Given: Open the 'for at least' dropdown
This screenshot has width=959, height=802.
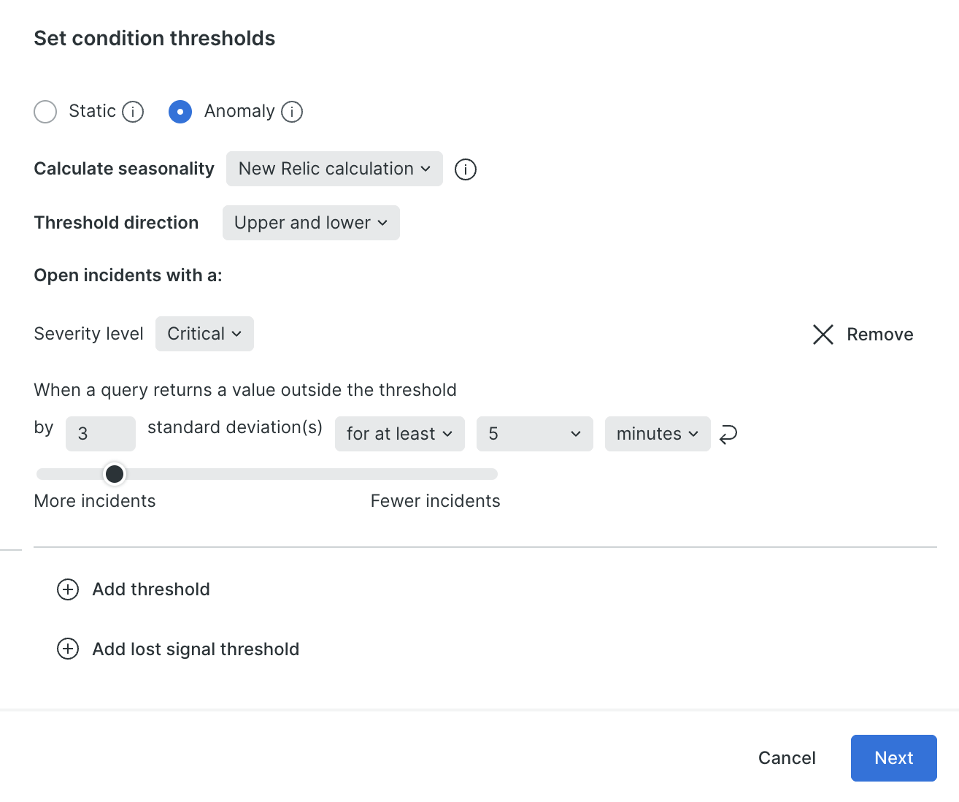Looking at the screenshot, I should click(x=400, y=434).
